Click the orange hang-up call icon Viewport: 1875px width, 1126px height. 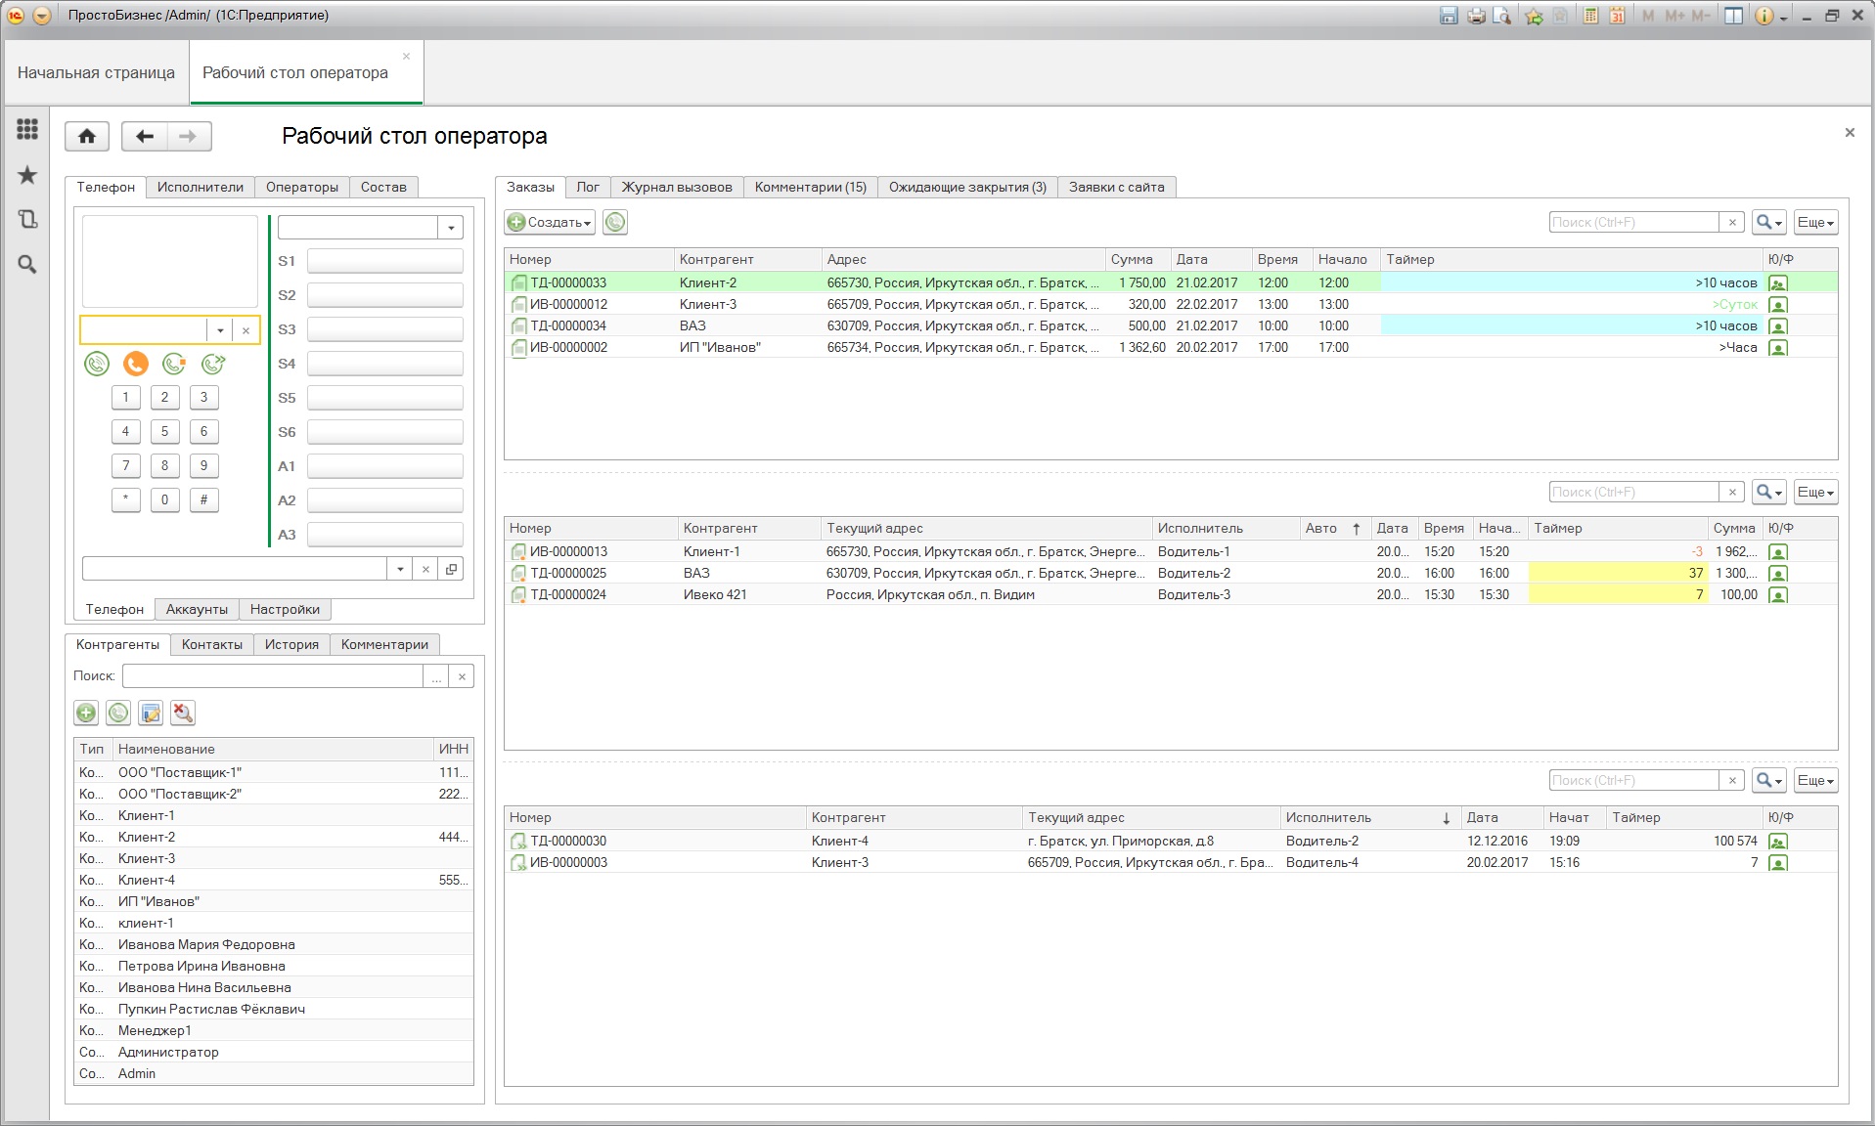pos(135,365)
